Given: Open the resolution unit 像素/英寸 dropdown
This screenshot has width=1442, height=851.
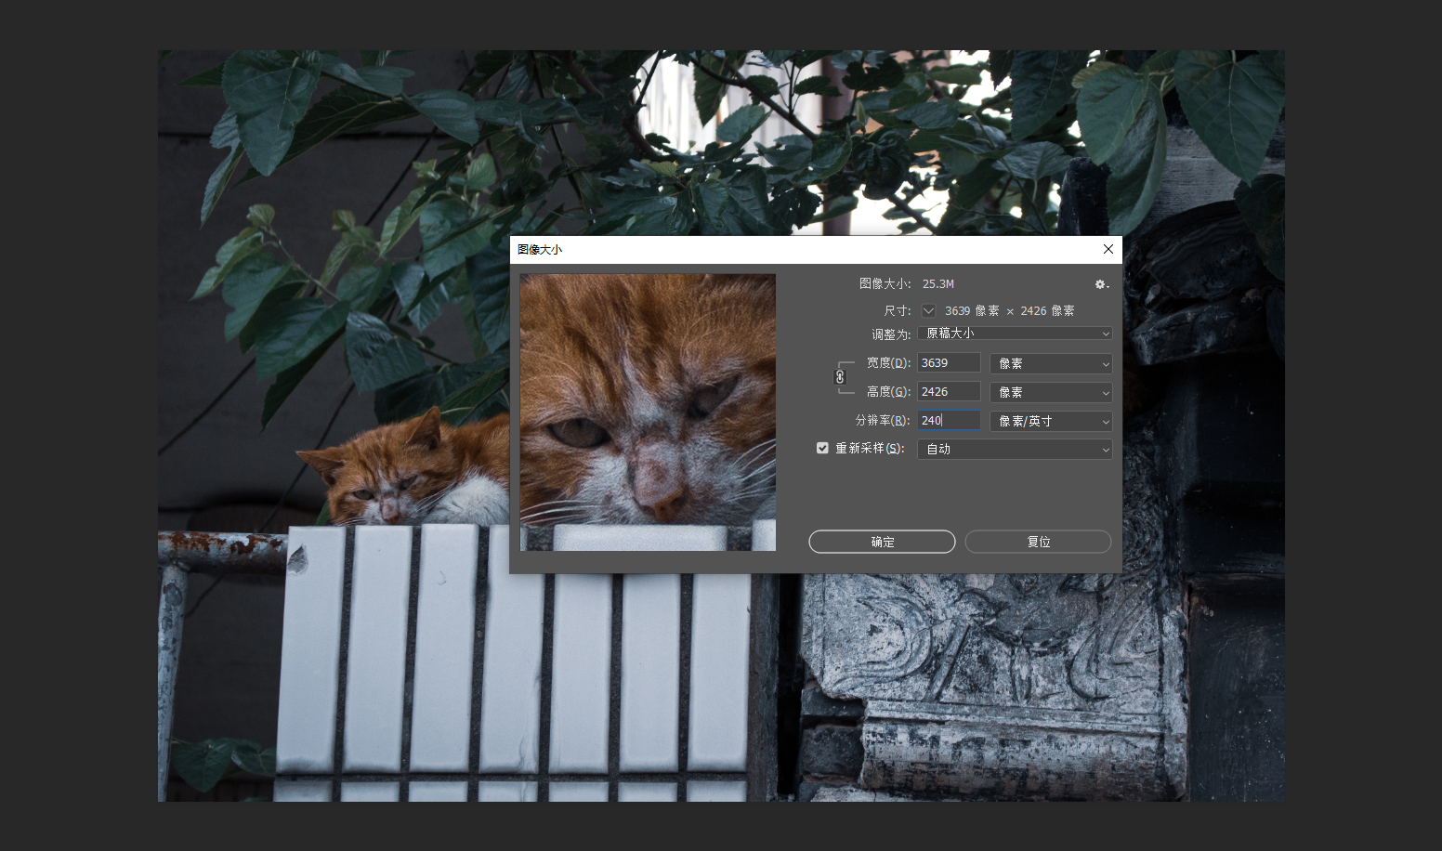Looking at the screenshot, I should coord(1051,421).
